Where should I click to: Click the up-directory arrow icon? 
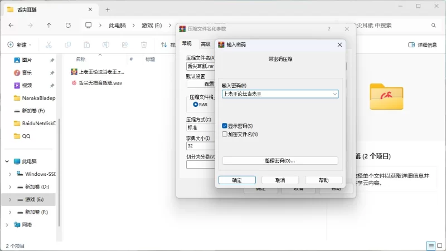pos(49,25)
